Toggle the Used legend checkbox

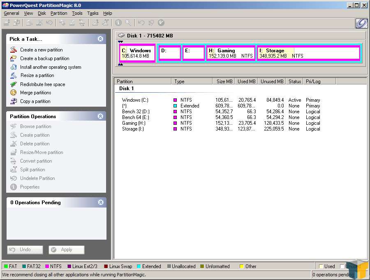click(321, 266)
